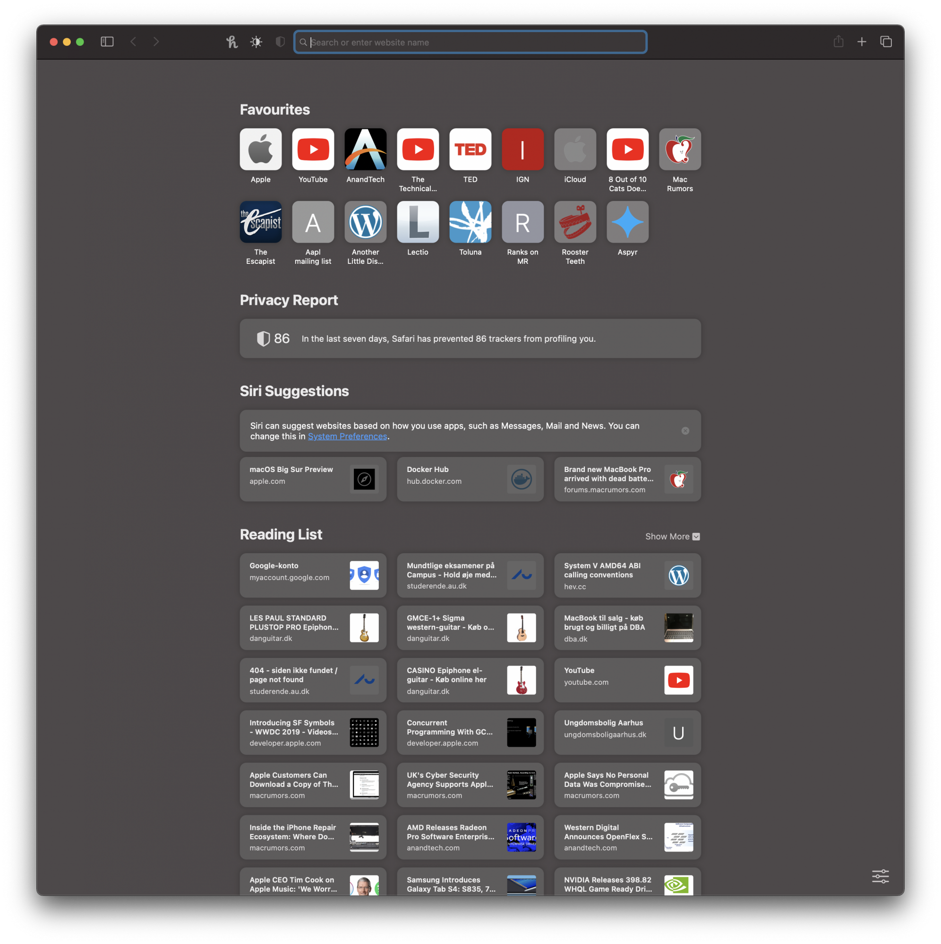This screenshot has height=944, width=941.
Task: Open a new tab with plus icon
Action: (862, 42)
